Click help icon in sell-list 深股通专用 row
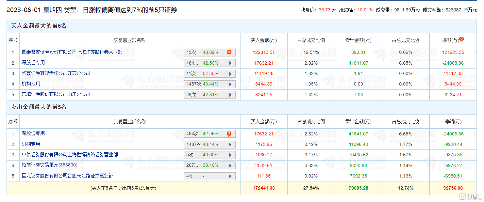Image resolution: width=484 pixels, height=202 pixels. coord(229,134)
